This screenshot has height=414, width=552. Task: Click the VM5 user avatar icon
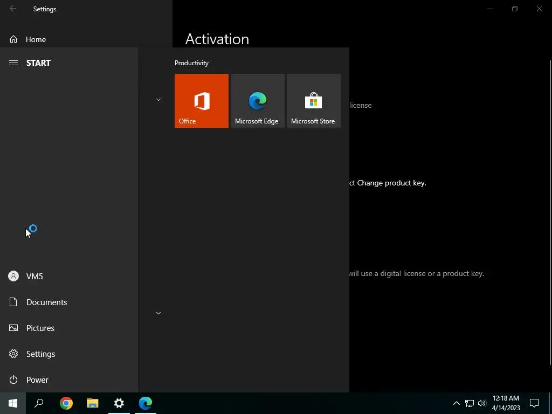click(13, 276)
